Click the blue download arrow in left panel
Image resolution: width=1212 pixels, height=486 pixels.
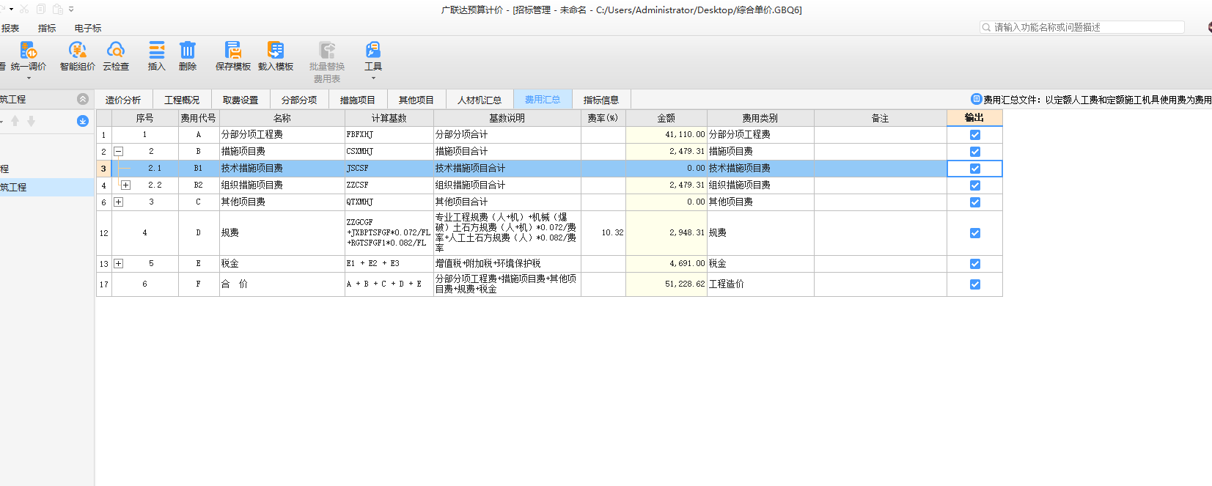83,121
